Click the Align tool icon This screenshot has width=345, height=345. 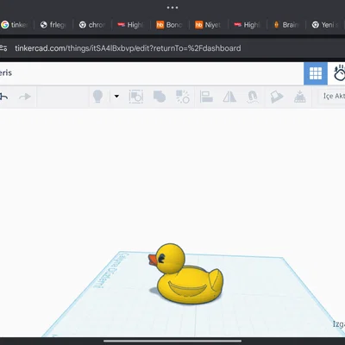(x=206, y=97)
